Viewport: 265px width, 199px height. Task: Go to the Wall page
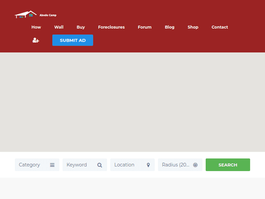coord(59,27)
